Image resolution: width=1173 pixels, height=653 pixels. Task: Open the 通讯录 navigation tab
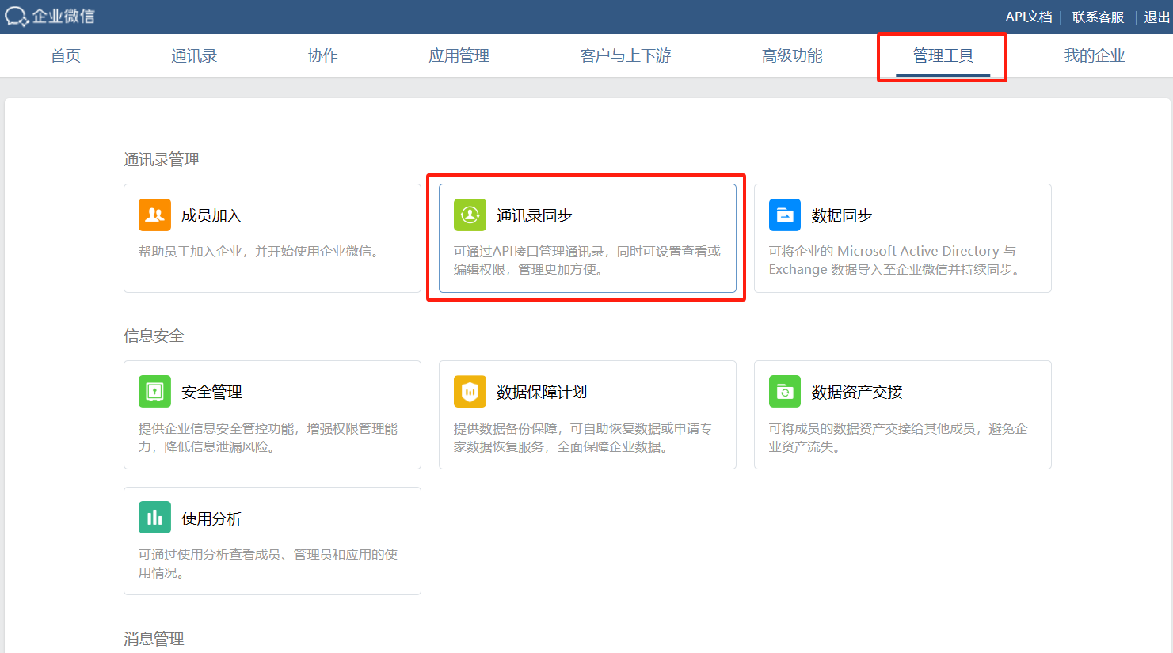coord(194,55)
